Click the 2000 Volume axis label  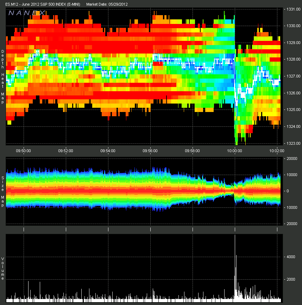point(291,279)
